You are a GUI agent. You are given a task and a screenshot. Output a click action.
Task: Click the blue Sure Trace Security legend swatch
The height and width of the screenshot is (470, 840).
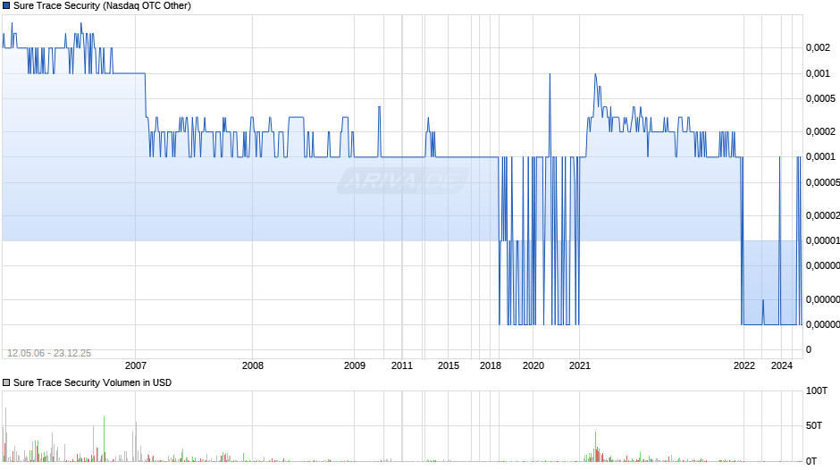(6, 6)
